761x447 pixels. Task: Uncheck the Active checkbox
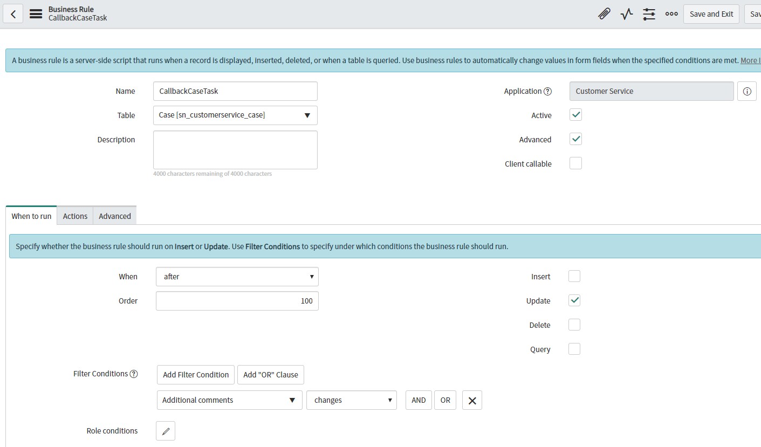(x=575, y=115)
